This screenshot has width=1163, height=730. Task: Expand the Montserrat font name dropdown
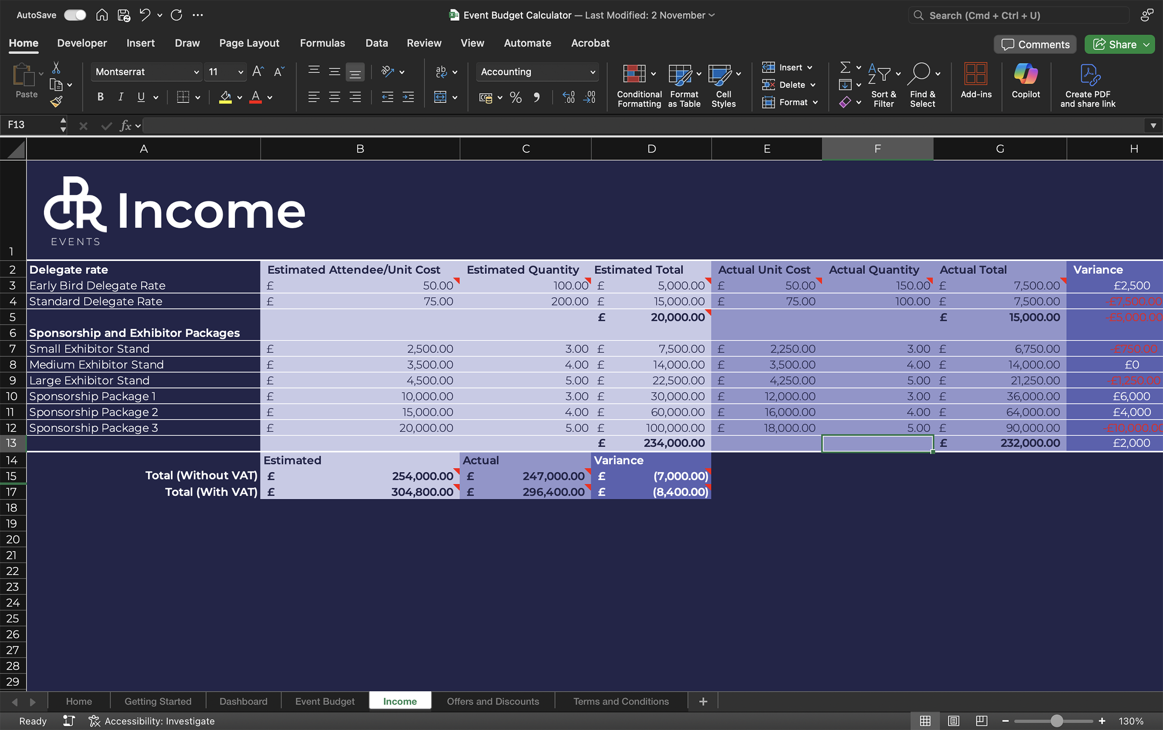(196, 72)
